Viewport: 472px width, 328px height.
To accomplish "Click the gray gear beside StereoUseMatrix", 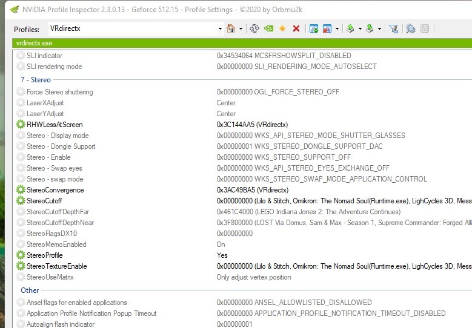I will click(x=21, y=277).
